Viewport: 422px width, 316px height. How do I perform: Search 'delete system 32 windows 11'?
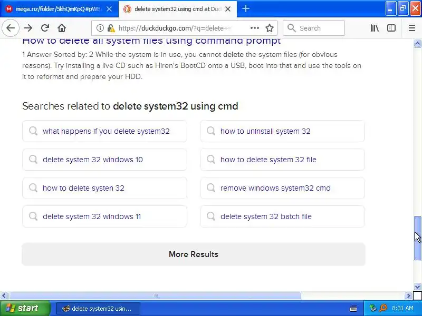[104, 216]
